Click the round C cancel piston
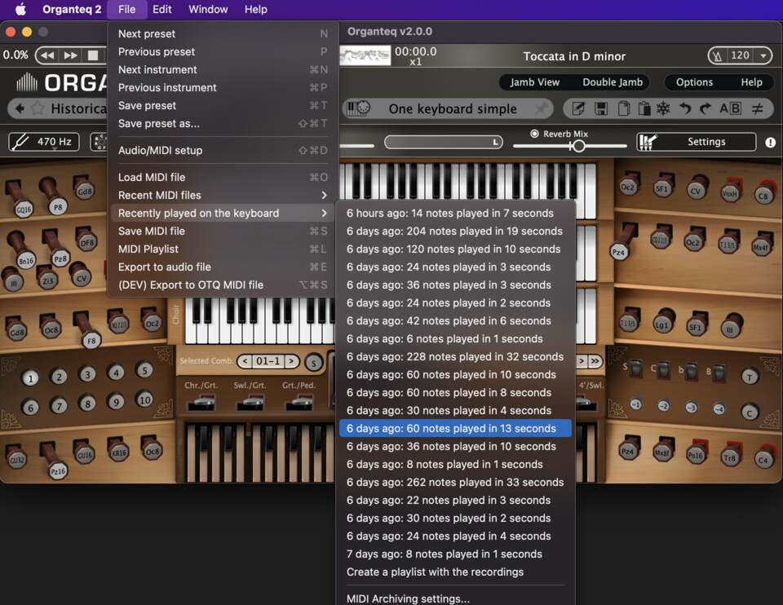Screen dimensions: 783x605 pos(749,413)
